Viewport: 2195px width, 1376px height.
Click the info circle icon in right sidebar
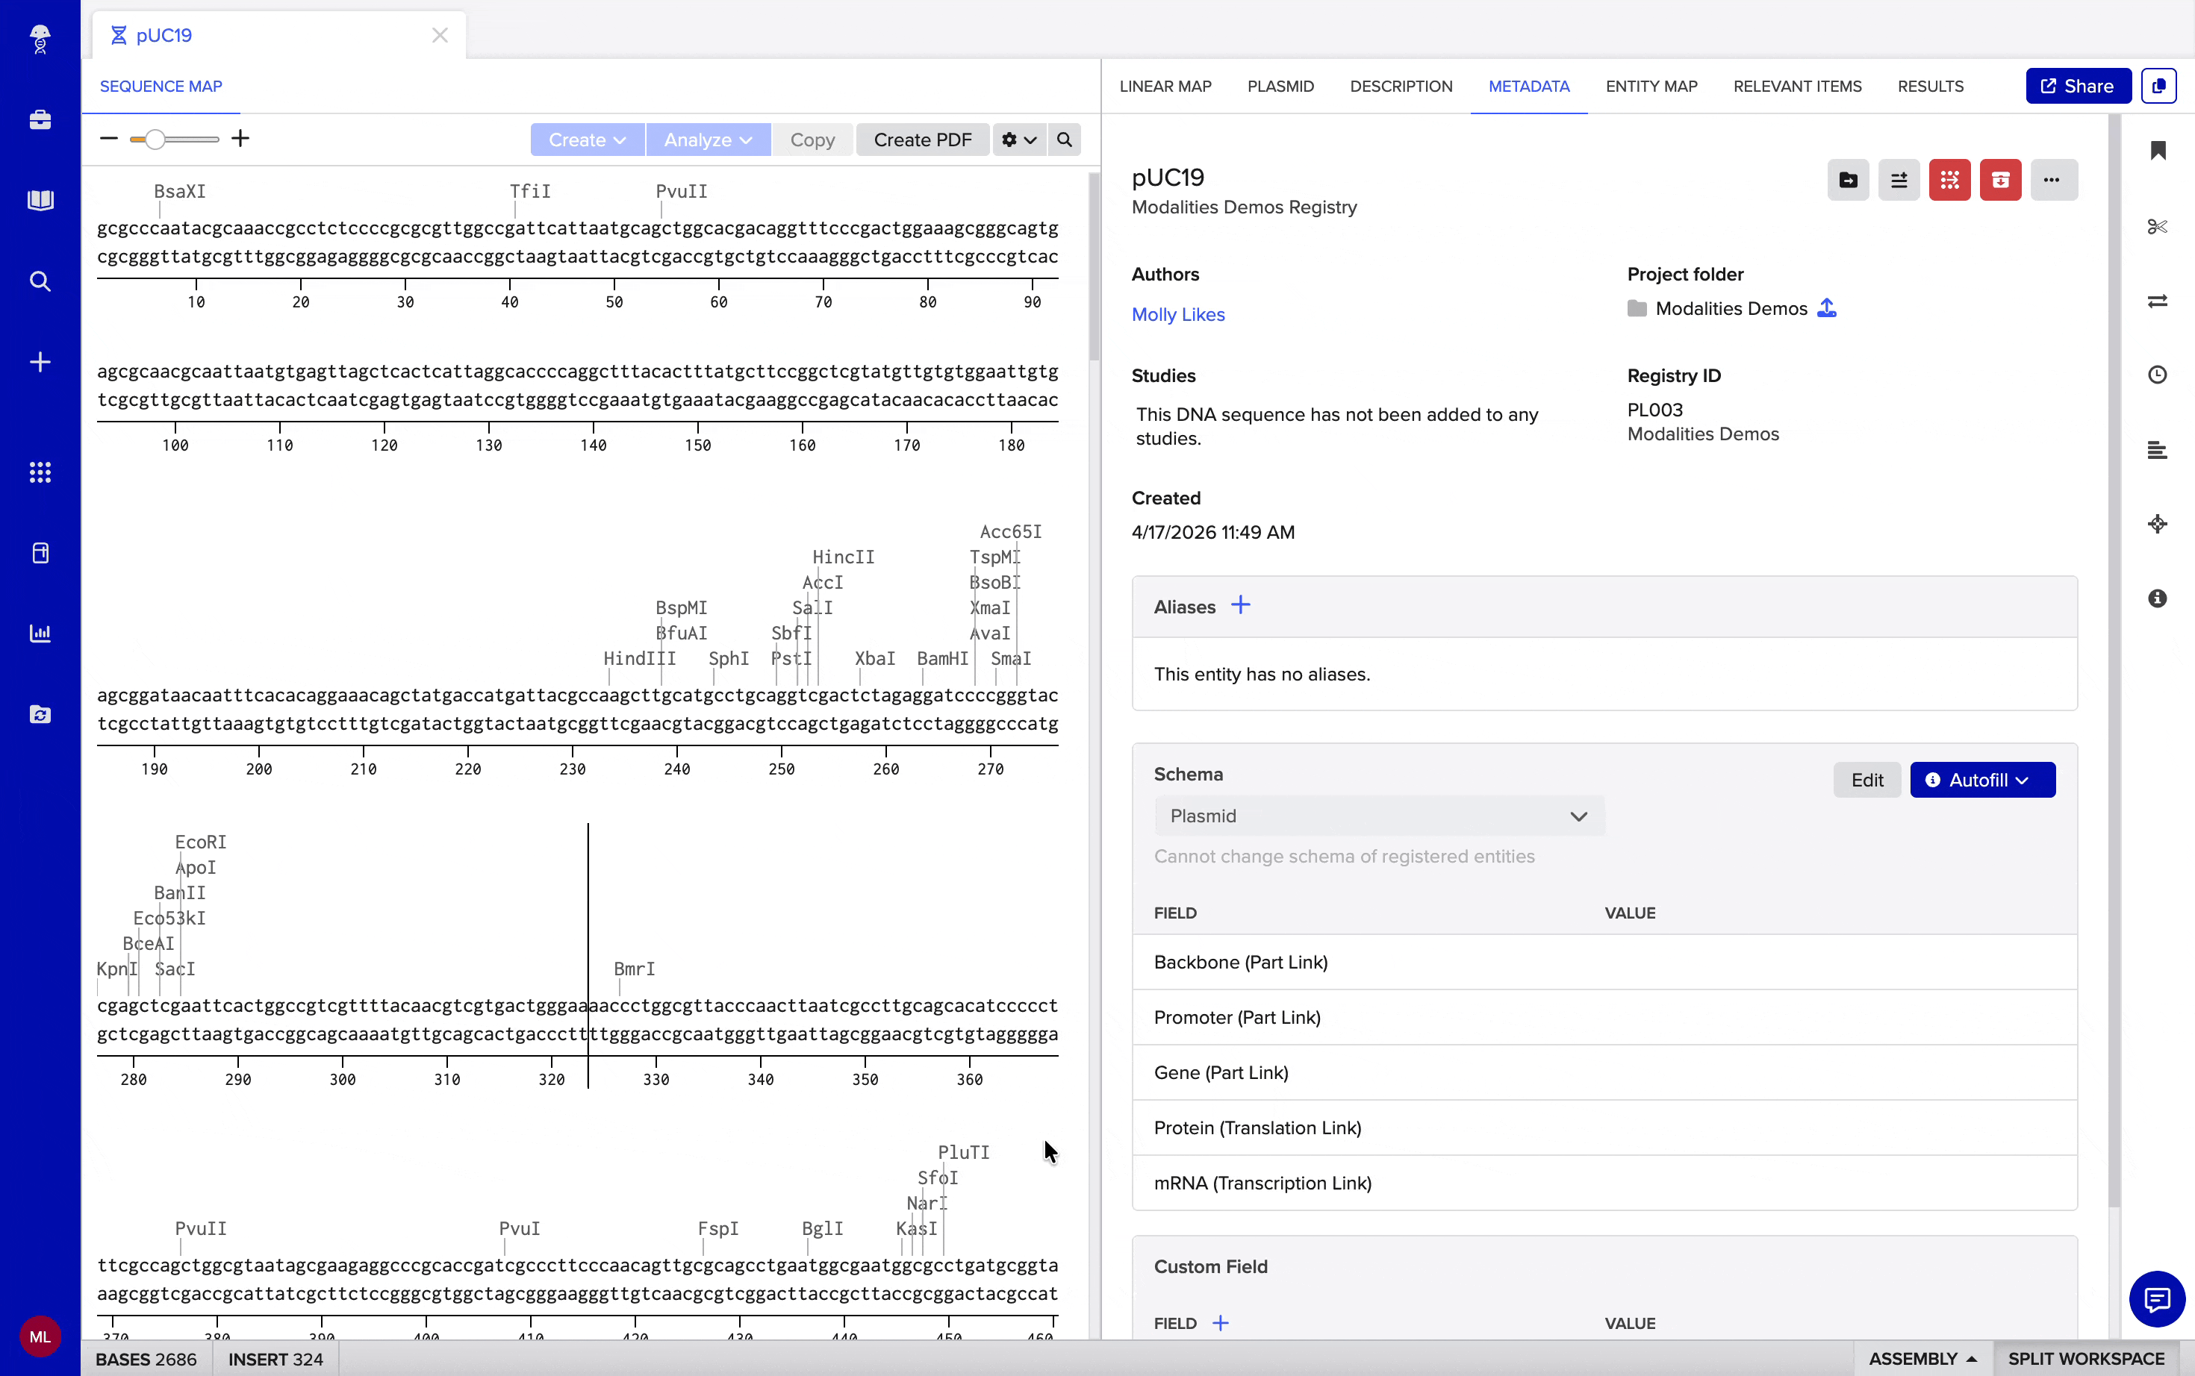point(2157,598)
